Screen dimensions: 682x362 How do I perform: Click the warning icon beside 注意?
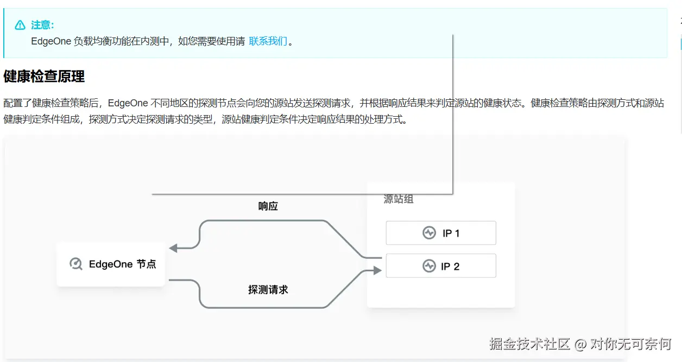click(20, 25)
